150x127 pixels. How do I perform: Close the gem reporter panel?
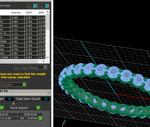[x=48, y=92]
